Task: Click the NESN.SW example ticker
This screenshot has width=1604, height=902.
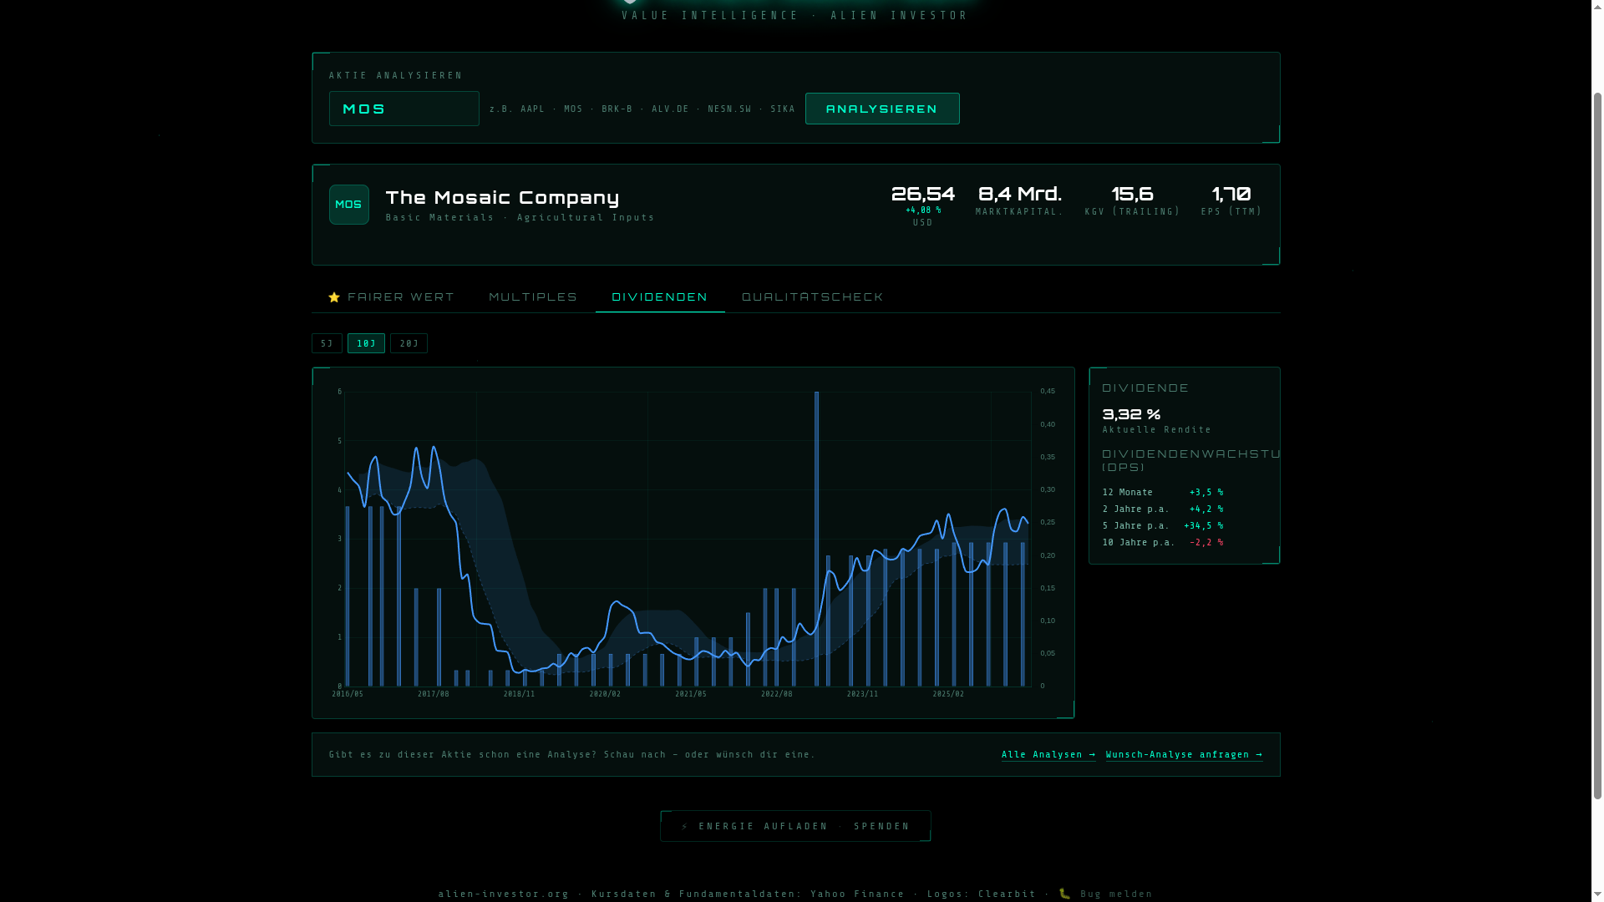Action: (729, 109)
